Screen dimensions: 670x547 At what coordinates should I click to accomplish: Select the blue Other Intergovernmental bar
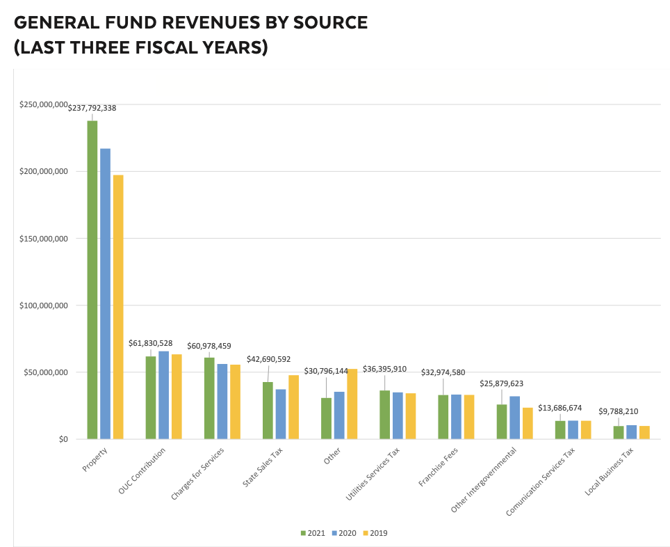(514, 418)
